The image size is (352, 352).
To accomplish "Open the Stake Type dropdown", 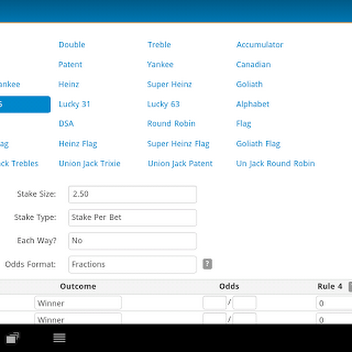I will coord(133,217).
